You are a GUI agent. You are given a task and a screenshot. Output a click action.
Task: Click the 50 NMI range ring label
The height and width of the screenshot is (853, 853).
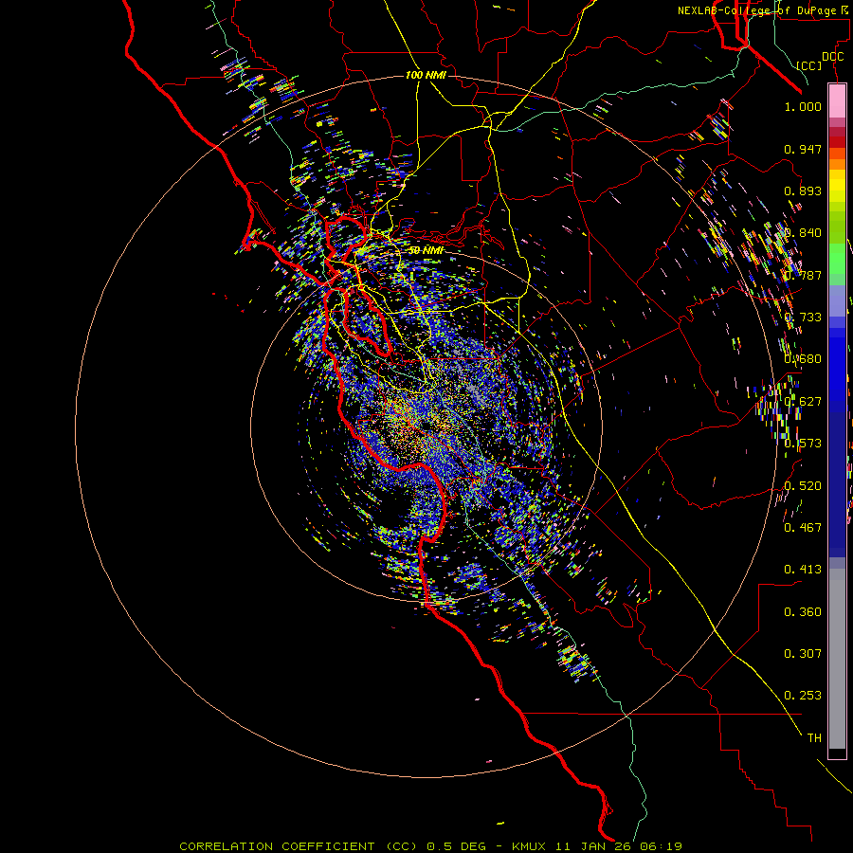[x=426, y=251]
